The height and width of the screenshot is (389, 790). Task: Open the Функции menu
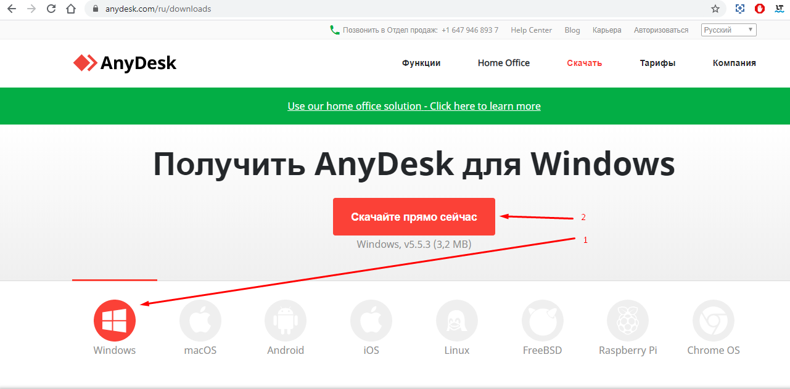coord(421,63)
